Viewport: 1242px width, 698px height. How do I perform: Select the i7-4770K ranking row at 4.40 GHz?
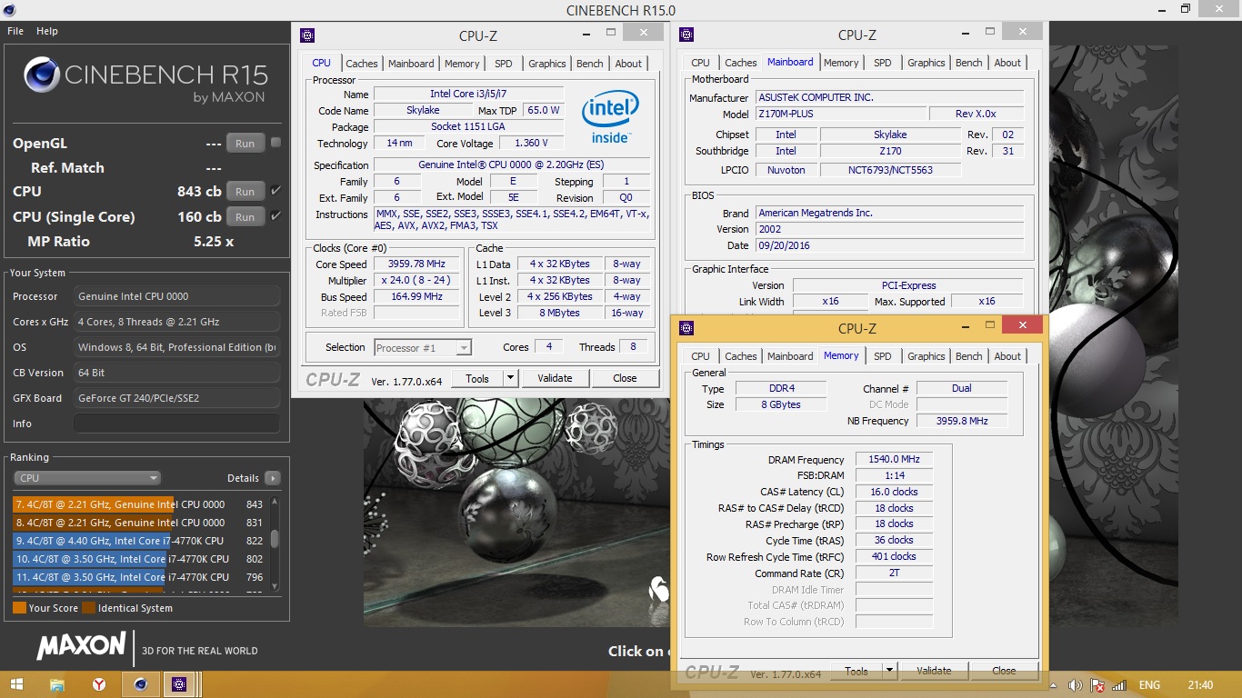(139, 541)
